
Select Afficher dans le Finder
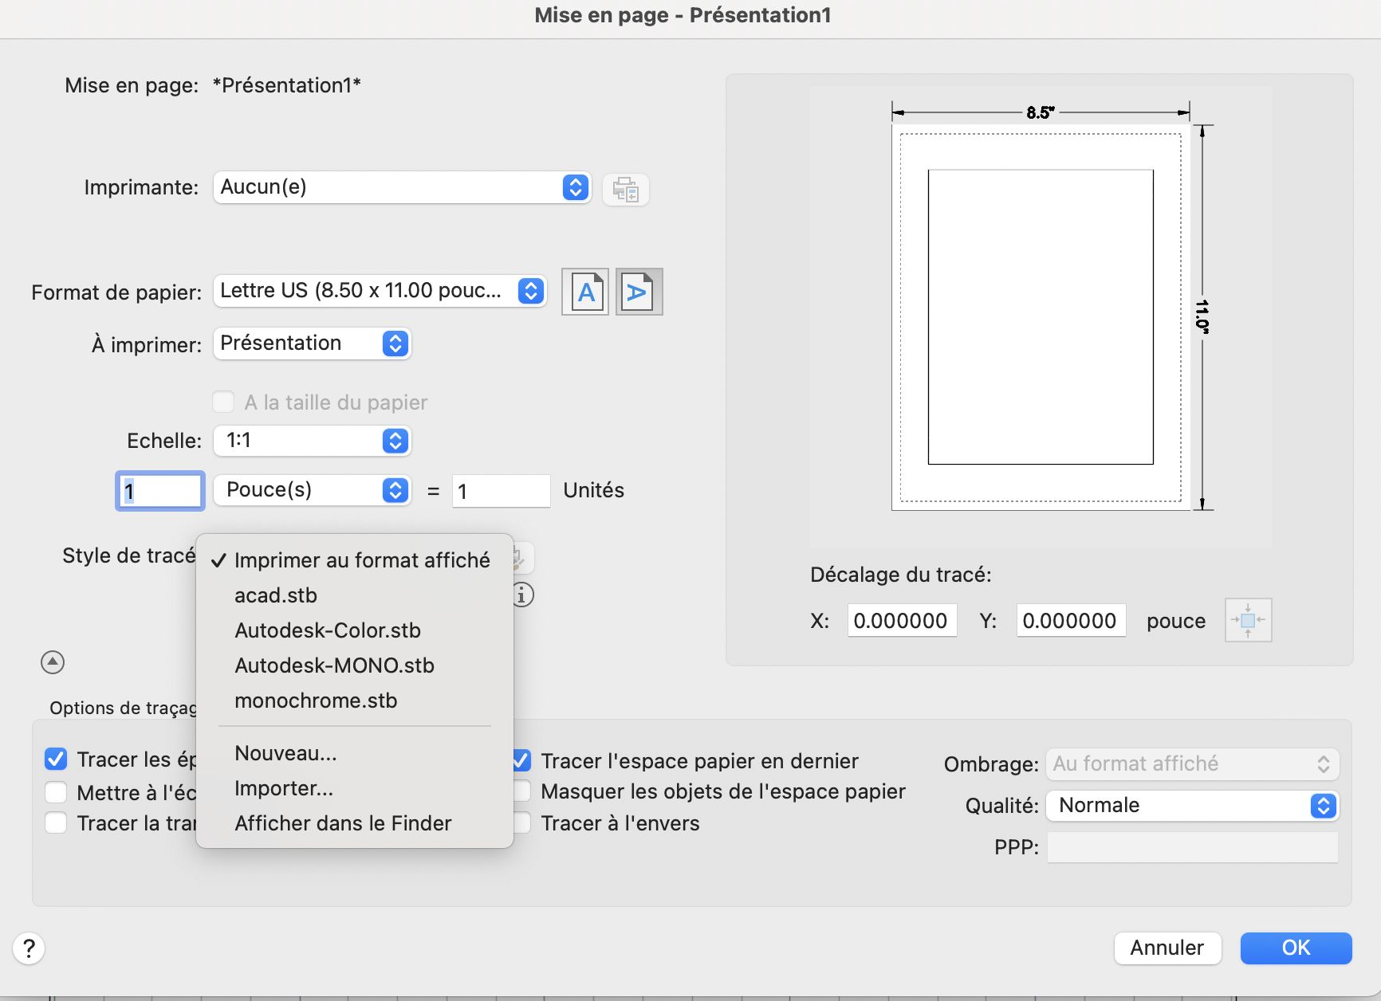tap(355, 823)
